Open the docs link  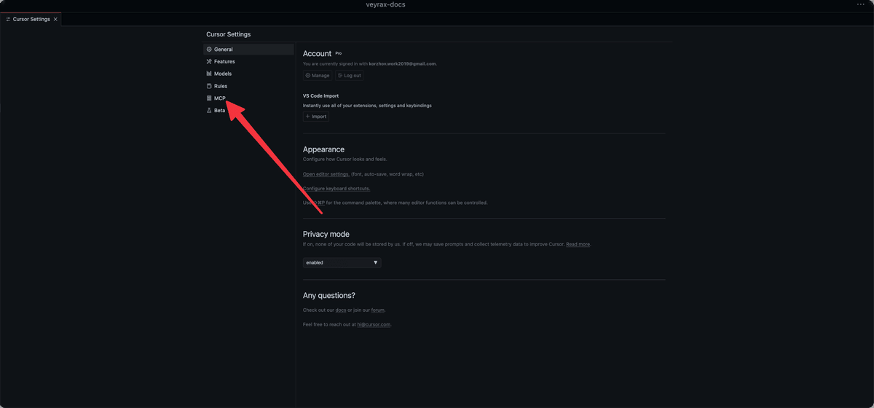[x=340, y=310]
